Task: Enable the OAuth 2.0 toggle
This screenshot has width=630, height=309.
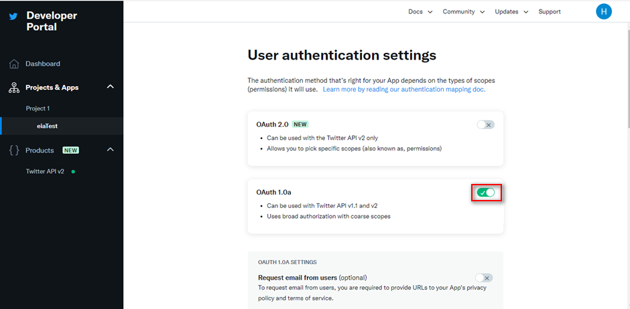Action: 485,124
